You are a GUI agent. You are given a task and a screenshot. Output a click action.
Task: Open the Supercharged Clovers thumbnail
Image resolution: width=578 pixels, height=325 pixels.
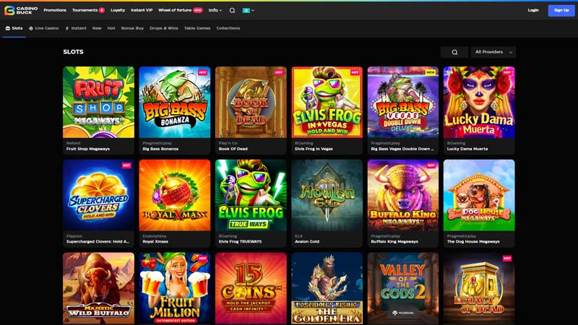[x=98, y=195]
